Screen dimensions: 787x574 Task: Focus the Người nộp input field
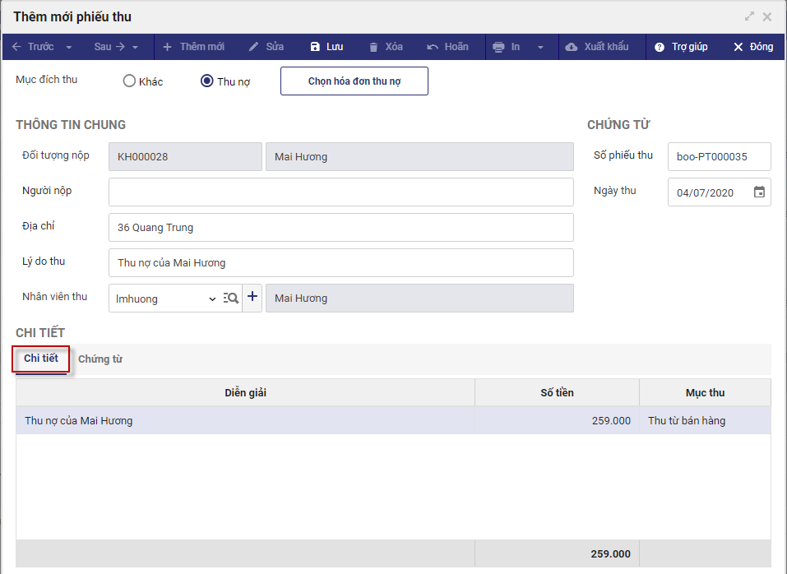[341, 192]
